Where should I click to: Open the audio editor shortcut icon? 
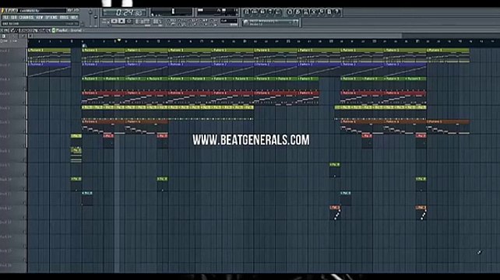point(313,12)
